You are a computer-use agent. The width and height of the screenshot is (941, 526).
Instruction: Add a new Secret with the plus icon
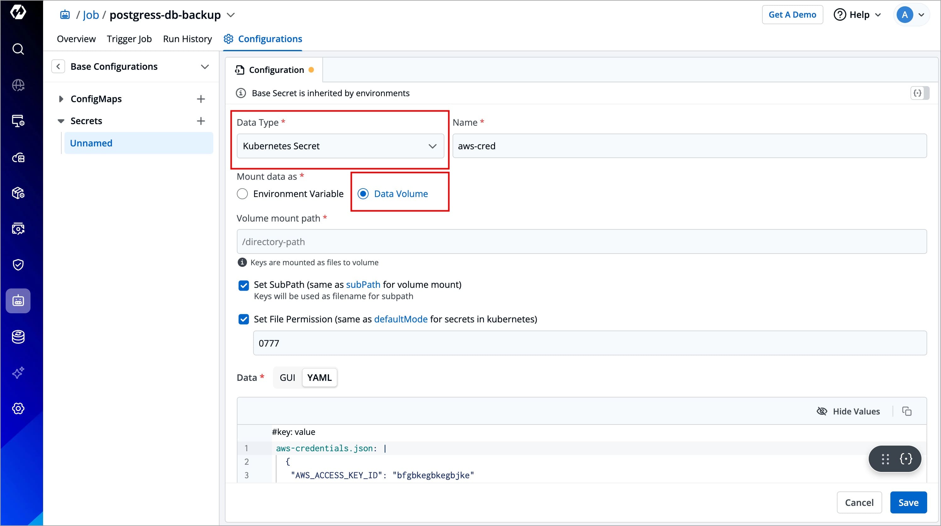click(201, 121)
